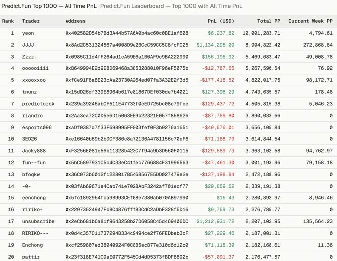Click the Address column header
The image size is (337, 261).
point(75,21)
